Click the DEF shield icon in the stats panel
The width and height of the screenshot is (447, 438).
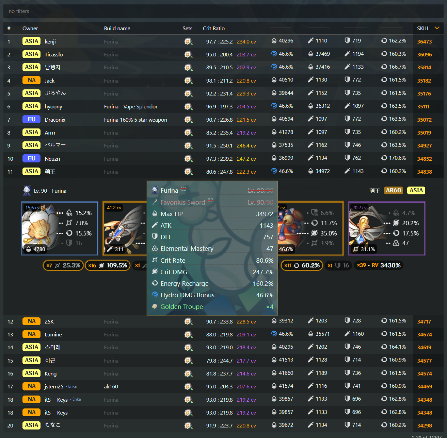pos(155,237)
